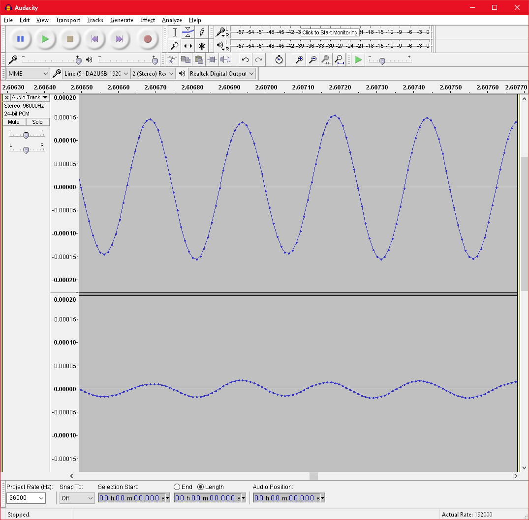Click the Pause transport button
Image resolution: width=529 pixels, height=520 pixels.
[x=20, y=39]
